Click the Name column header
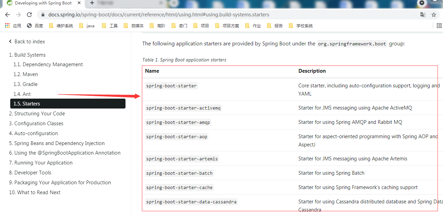Screen dimensions: 443x216 click(152, 71)
